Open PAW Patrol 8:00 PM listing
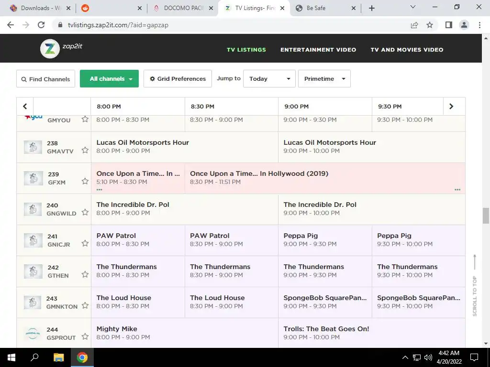Viewport: 490px width, 367px height. (138, 240)
